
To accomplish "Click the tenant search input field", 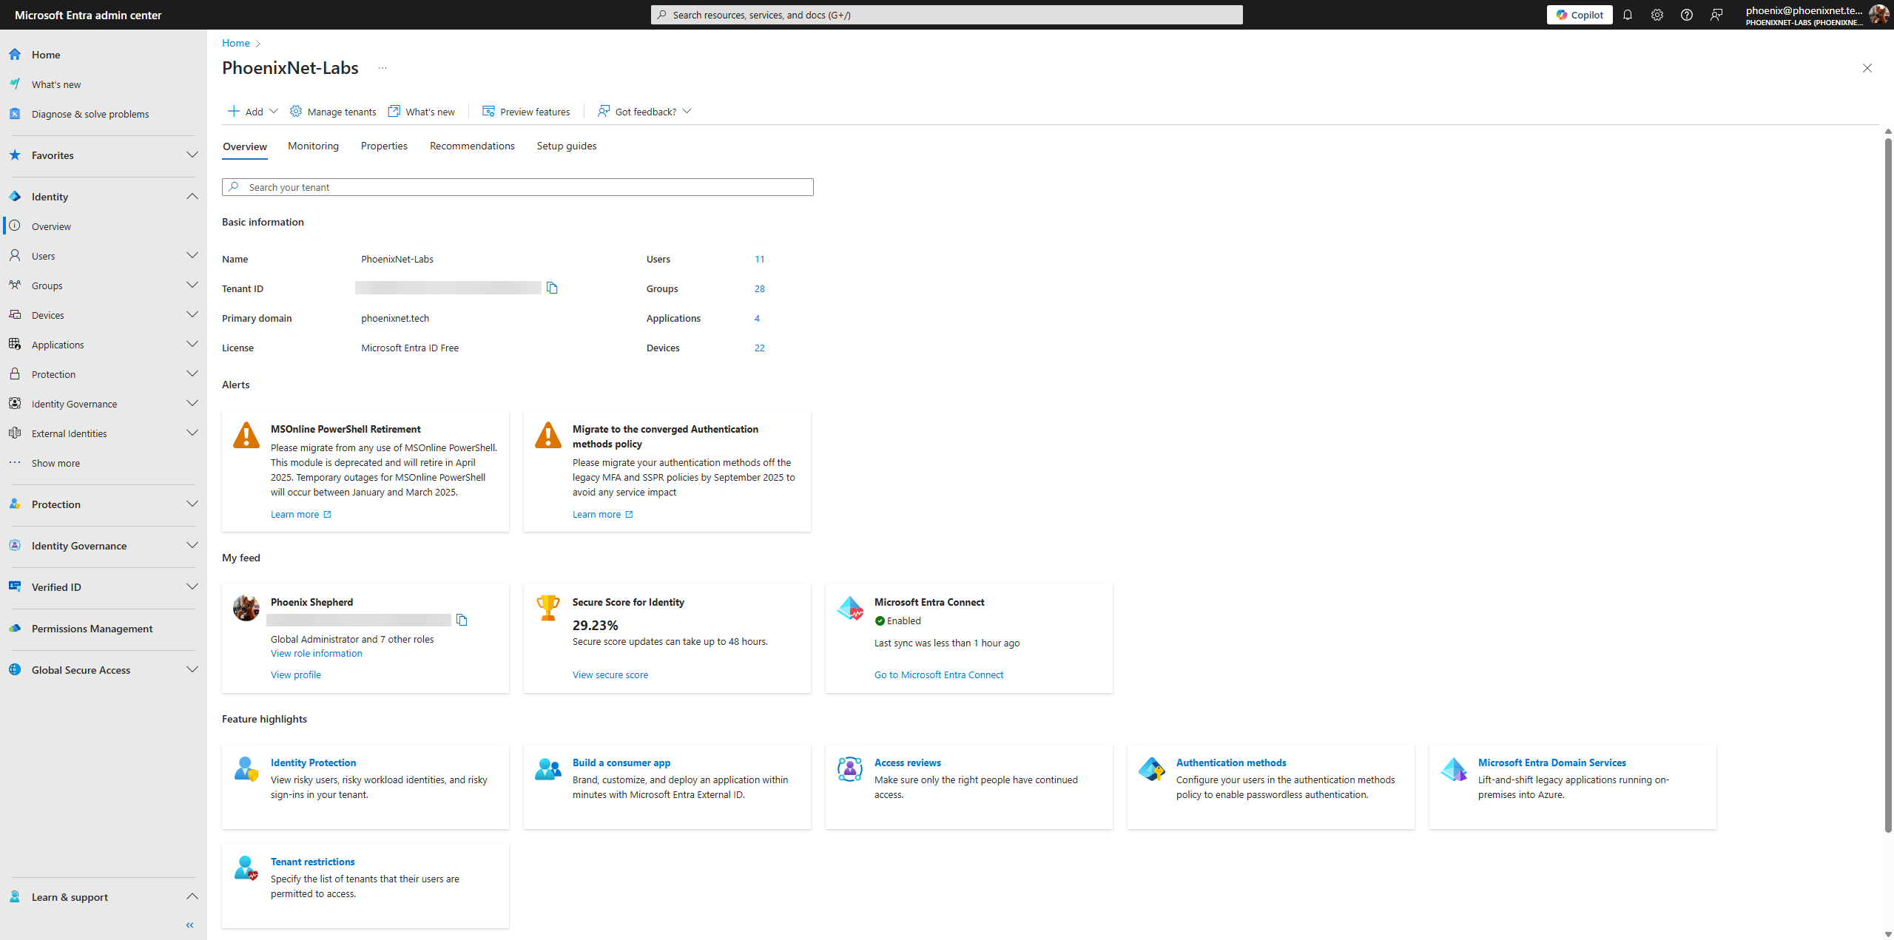I will [517, 186].
